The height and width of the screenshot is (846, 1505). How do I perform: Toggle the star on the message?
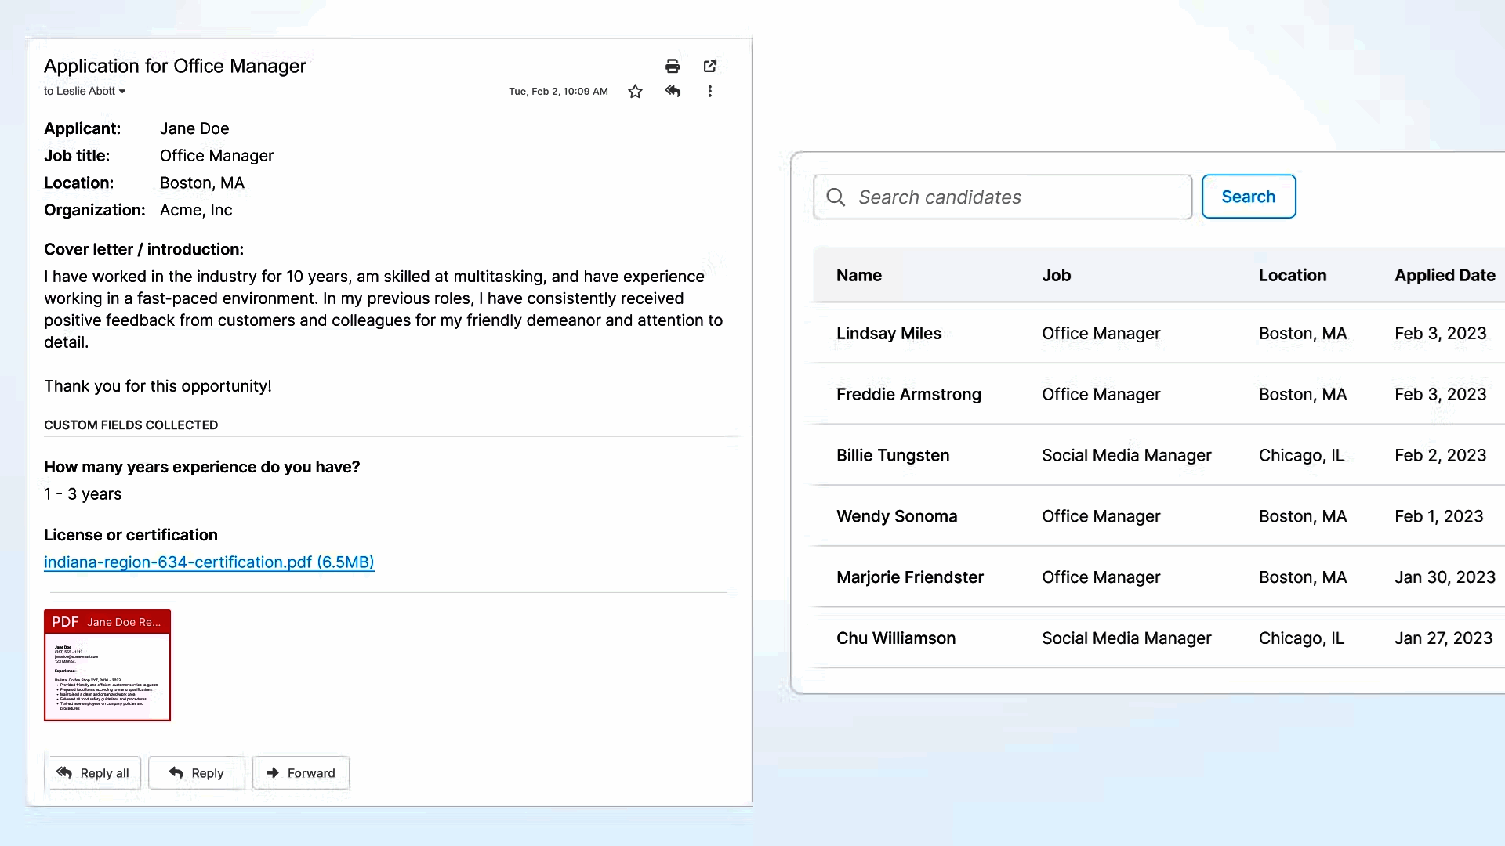(x=635, y=91)
